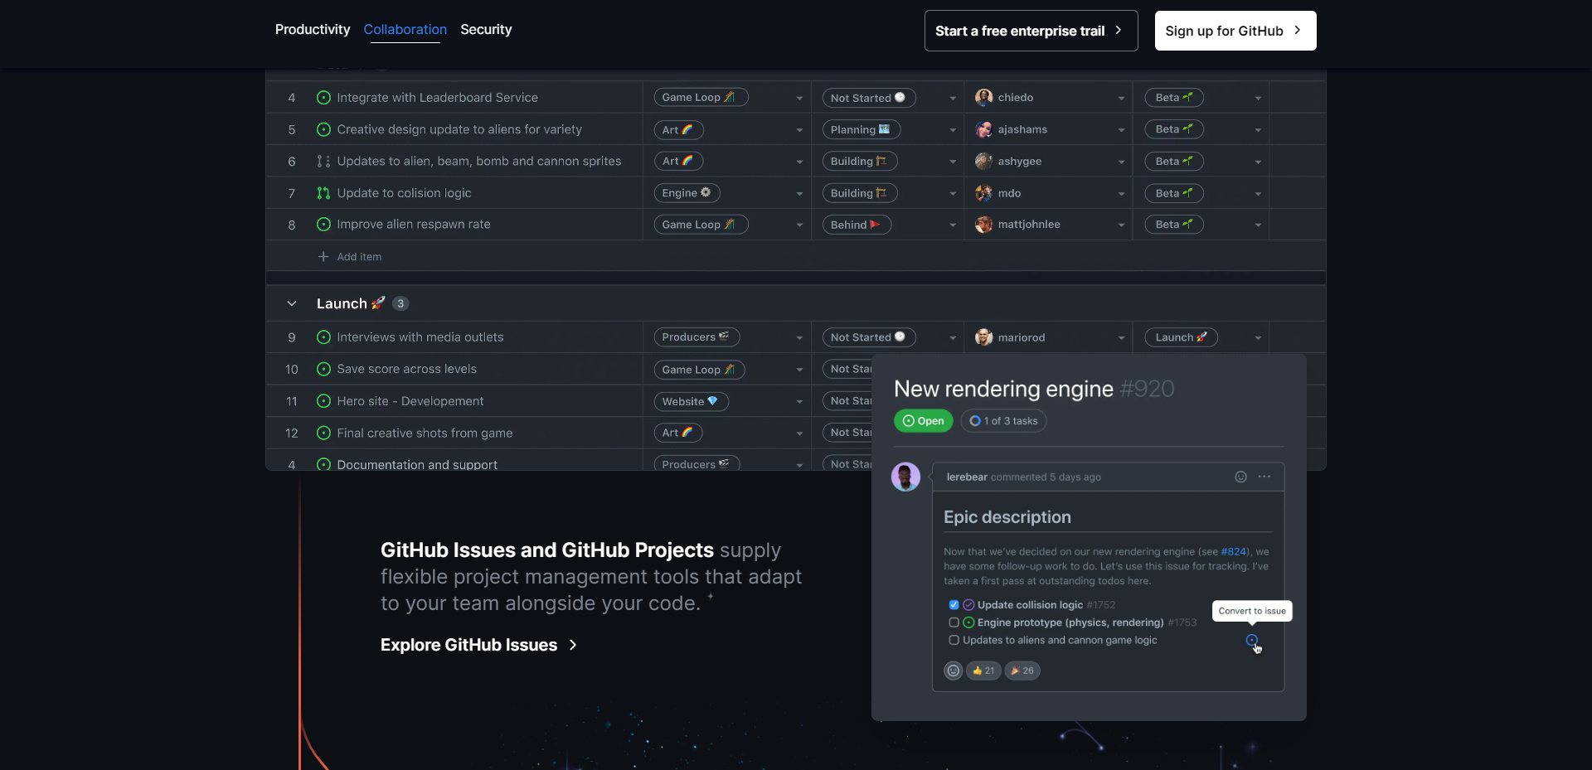Click open issue icon for Creative design update
Viewport: 1592px width, 770px height.
[323, 129]
